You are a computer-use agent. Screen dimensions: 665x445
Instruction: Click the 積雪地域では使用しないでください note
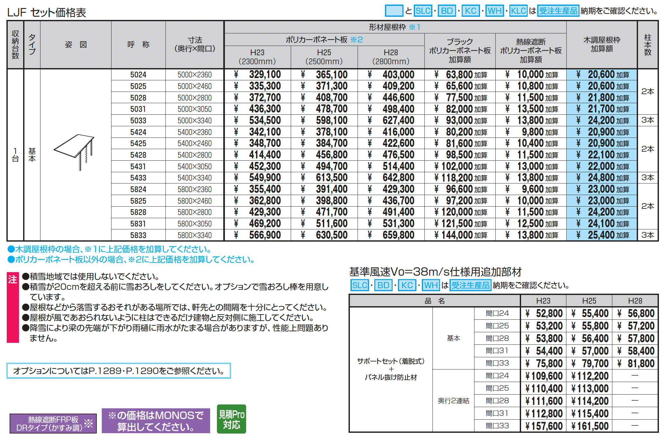pos(91,276)
